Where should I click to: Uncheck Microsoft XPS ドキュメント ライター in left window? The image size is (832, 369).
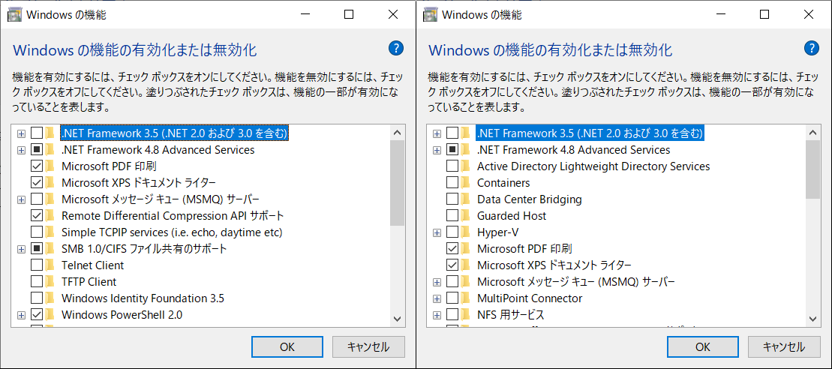[x=37, y=183]
